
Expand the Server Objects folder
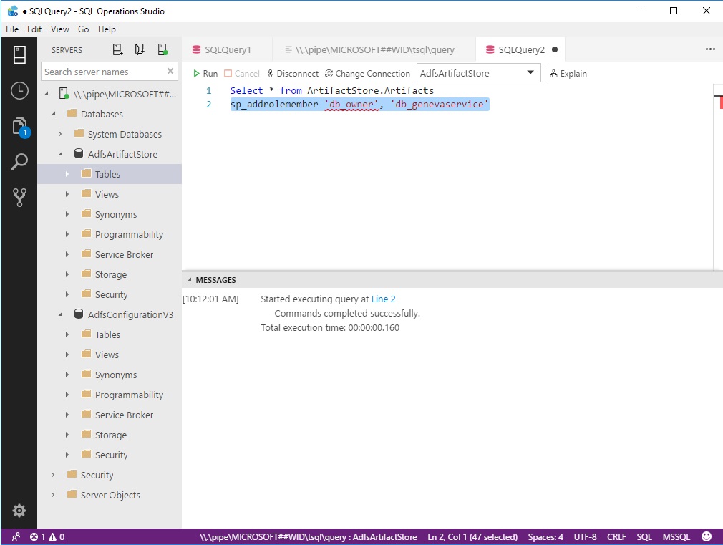coord(53,495)
